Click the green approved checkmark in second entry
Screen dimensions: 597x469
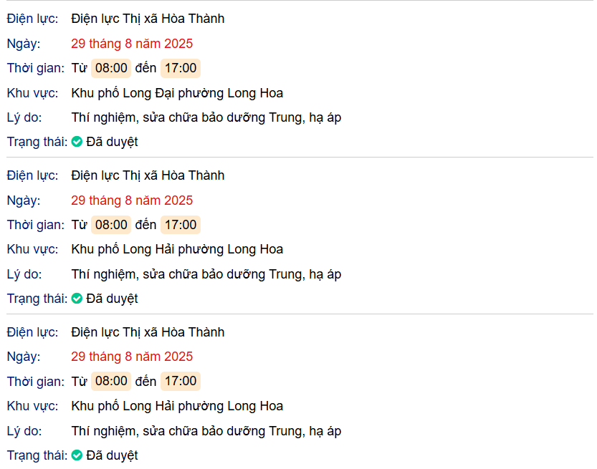[x=77, y=299]
